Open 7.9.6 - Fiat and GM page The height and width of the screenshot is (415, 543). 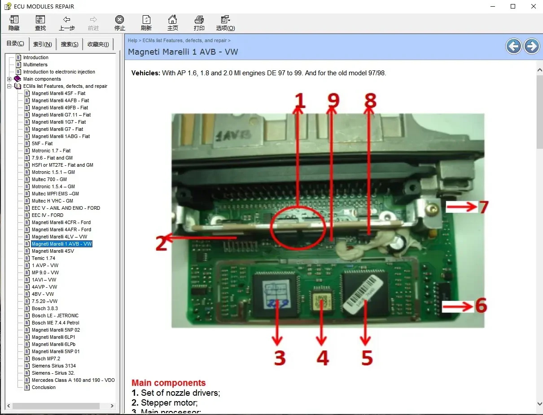coord(52,158)
